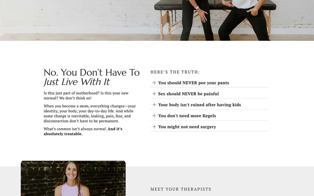Expand "Sex should NEVER be painful" accordion title

(x=188, y=94)
